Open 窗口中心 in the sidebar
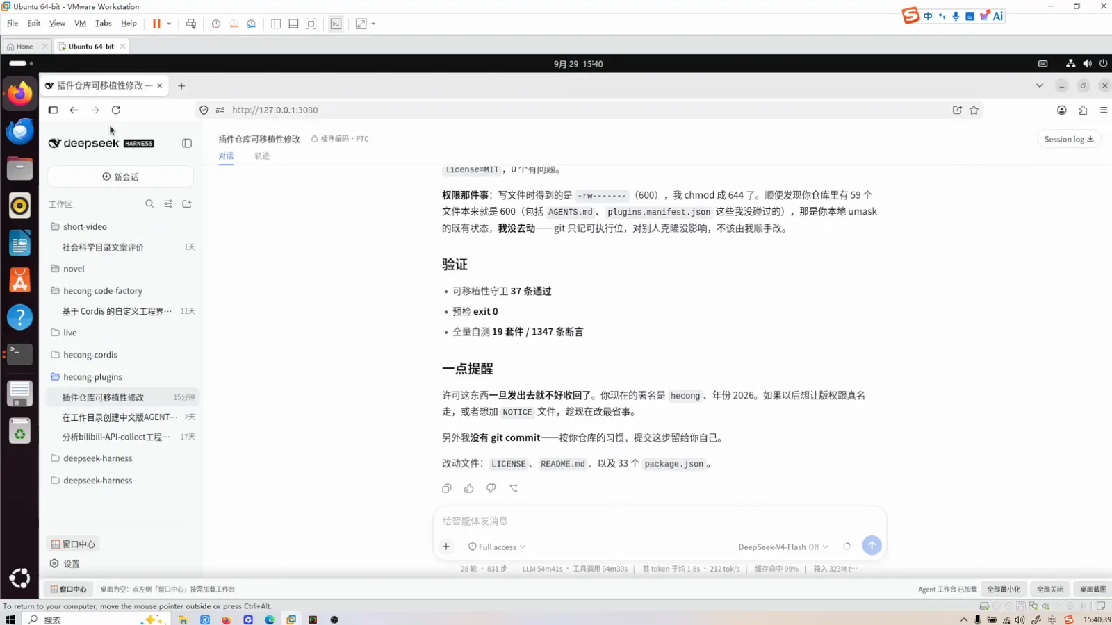1112x625 pixels. 74,544
